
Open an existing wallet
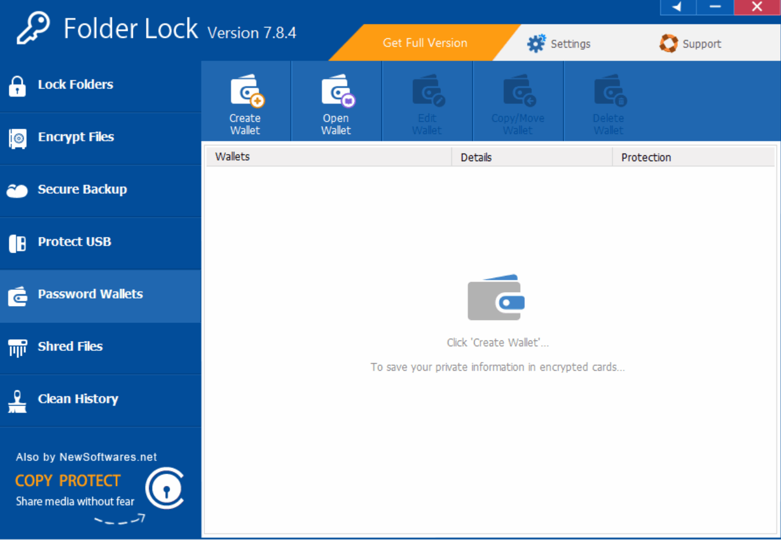click(336, 101)
